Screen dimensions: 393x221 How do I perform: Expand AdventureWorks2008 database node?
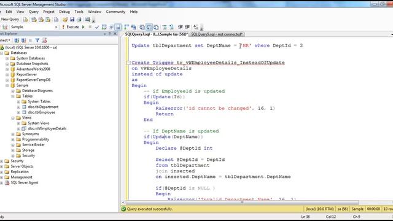click(x=7, y=69)
